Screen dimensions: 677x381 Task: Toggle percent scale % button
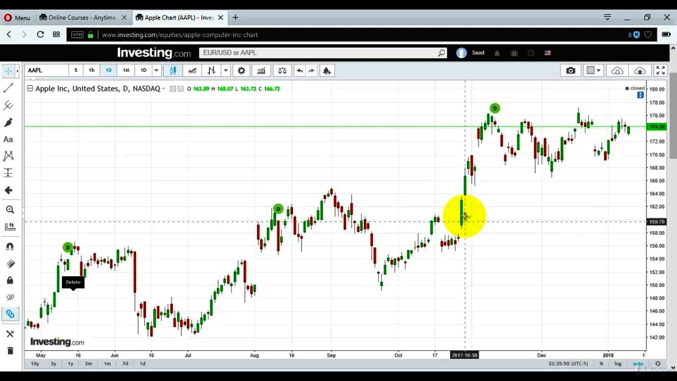point(601,364)
